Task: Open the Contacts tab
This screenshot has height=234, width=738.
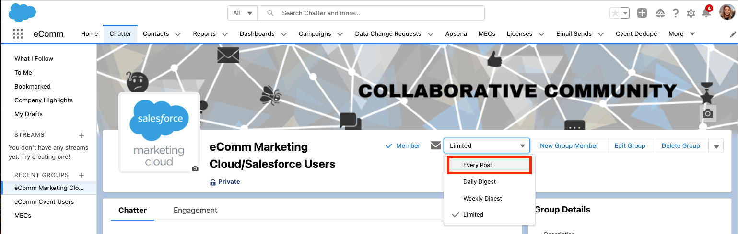Action: [x=156, y=33]
